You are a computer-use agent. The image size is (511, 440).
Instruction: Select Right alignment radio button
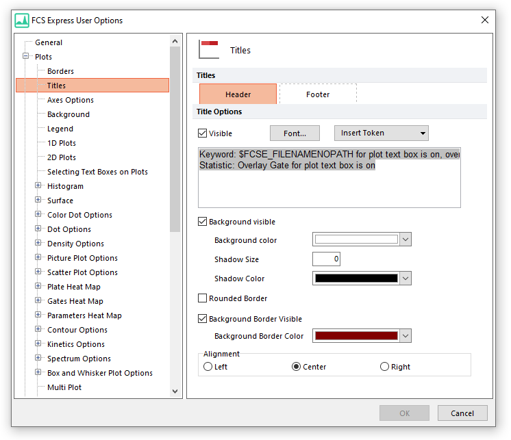(384, 367)
